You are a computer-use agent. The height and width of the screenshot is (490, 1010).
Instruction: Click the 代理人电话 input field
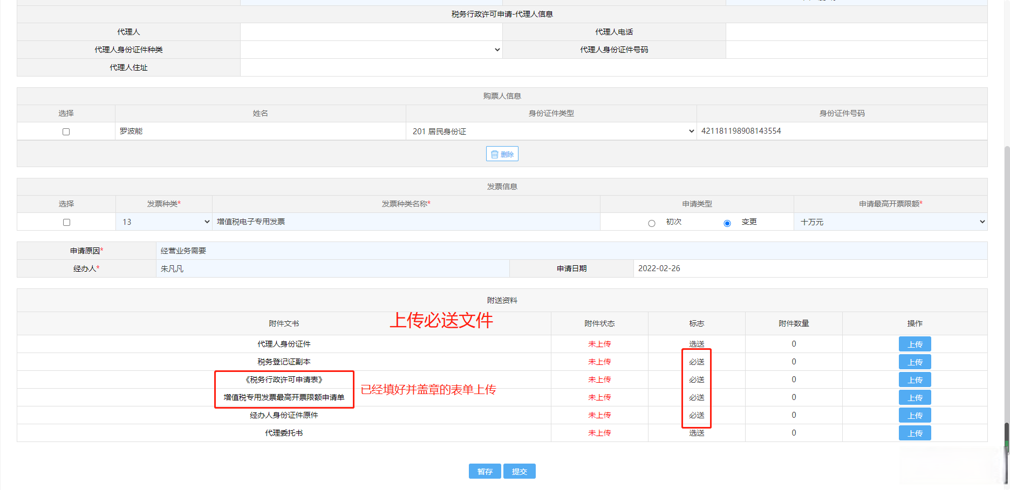(857, 32)
